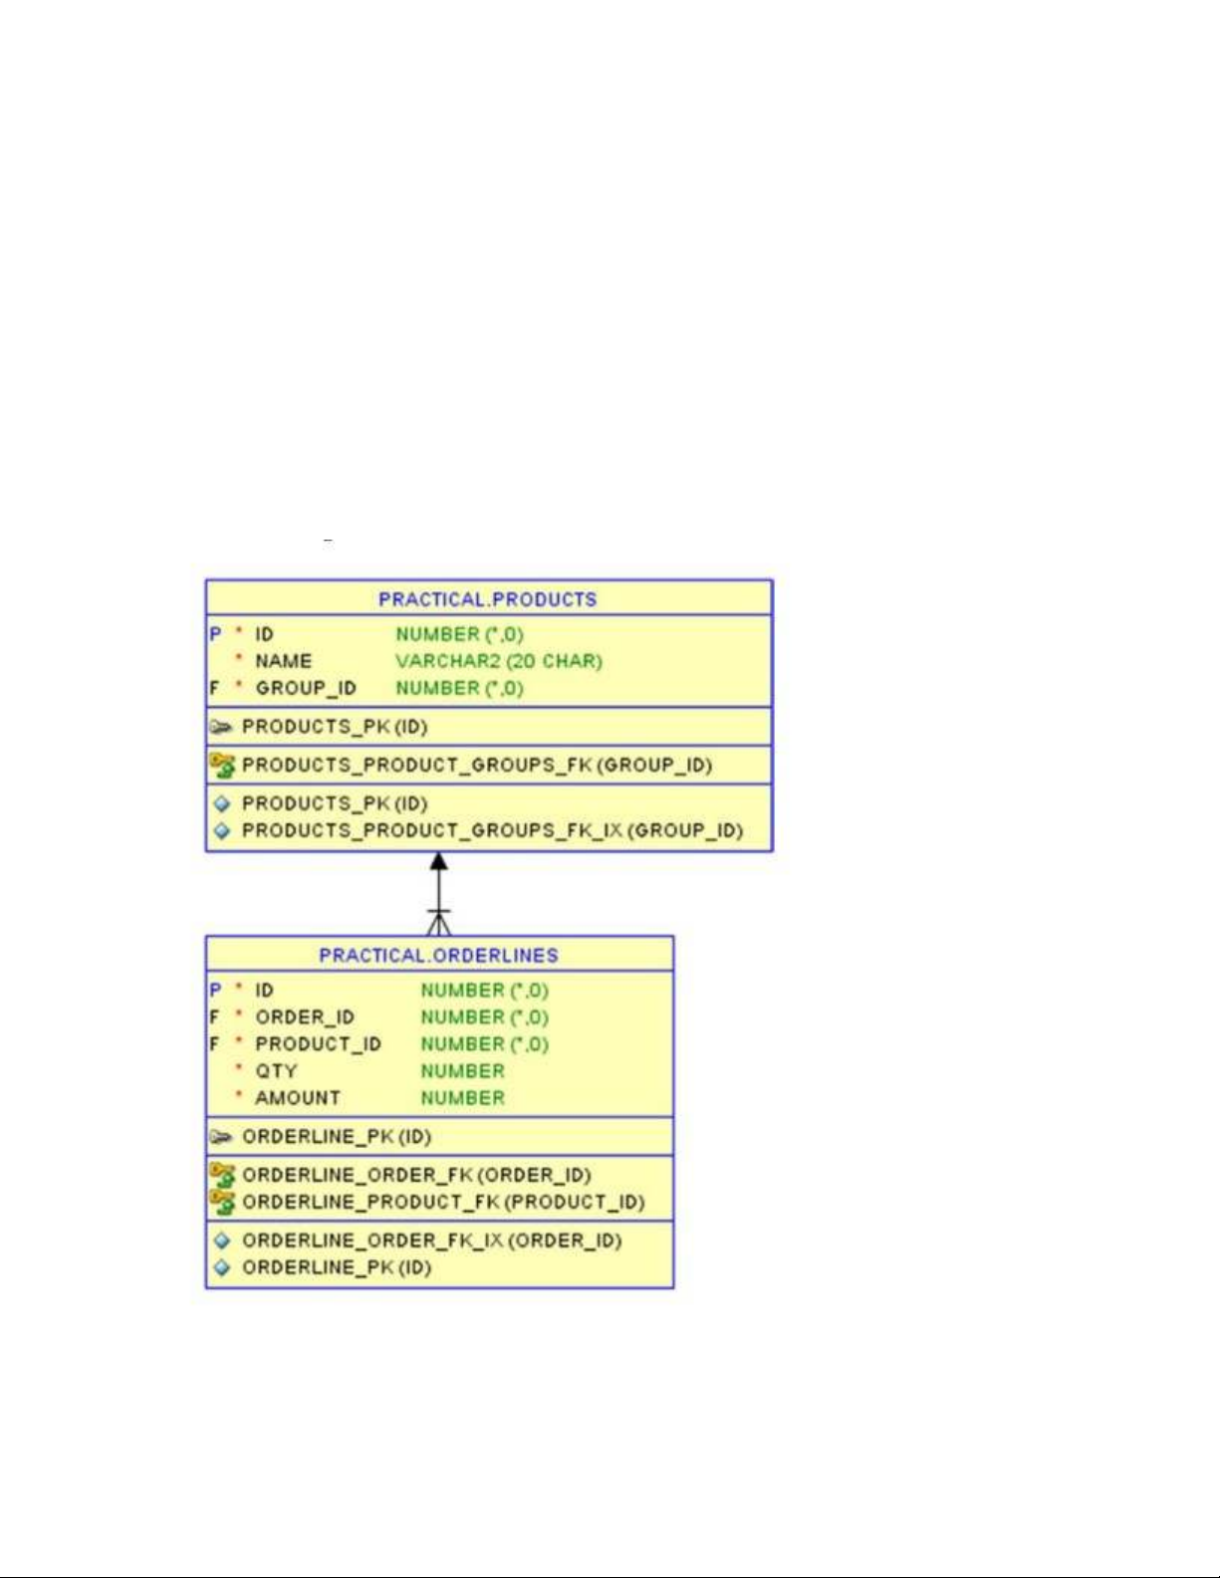Select the diamond index icon for ORDERLINE_PK
Image resolution: width=1220 pixels, height=1578 pixels.
pos(222,1267)
